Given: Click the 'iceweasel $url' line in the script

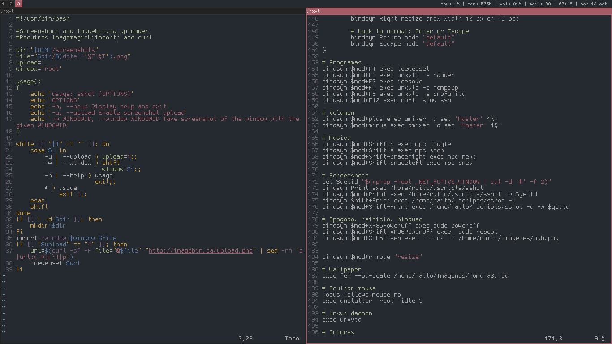Looking at the screenshot, I should tap(55, 263).
